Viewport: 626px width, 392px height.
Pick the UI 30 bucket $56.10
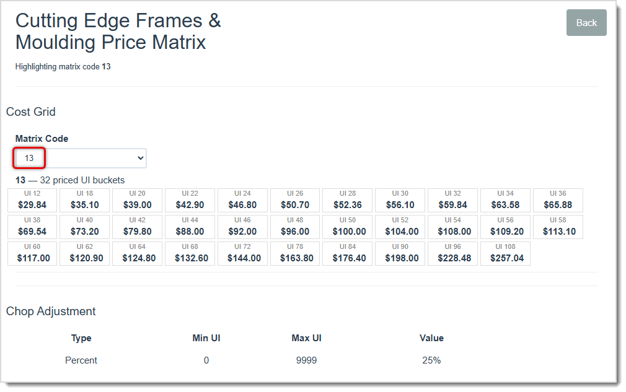400,200
